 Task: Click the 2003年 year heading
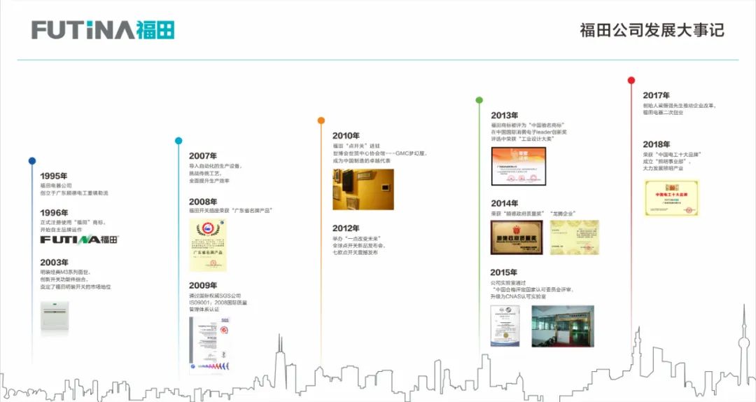(x=54, y=263)
